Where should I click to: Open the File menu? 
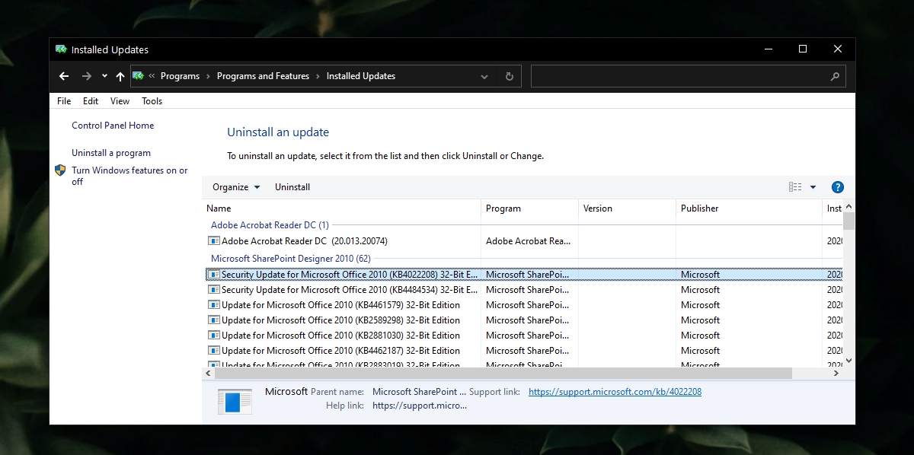64,101
